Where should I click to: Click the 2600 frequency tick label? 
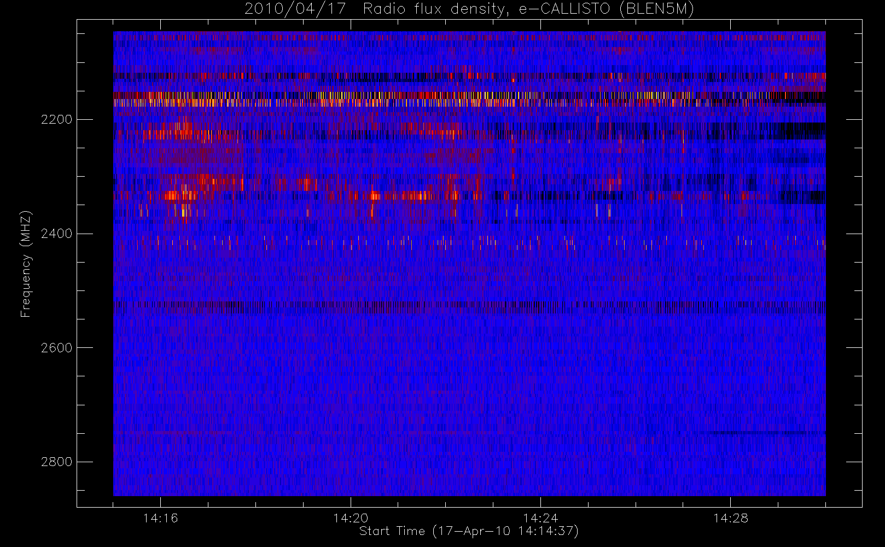(56, 348)
